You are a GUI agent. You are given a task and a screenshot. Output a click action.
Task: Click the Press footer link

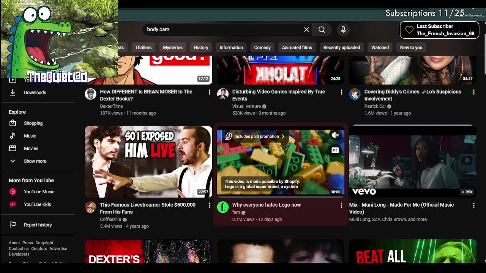(27, 243)
